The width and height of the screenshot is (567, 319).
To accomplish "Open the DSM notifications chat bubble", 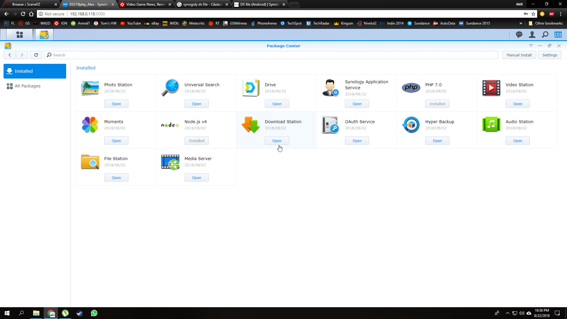I will click(519, 35).
